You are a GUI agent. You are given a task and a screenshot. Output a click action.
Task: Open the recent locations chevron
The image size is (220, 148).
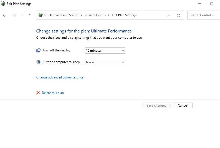[22, 15]
